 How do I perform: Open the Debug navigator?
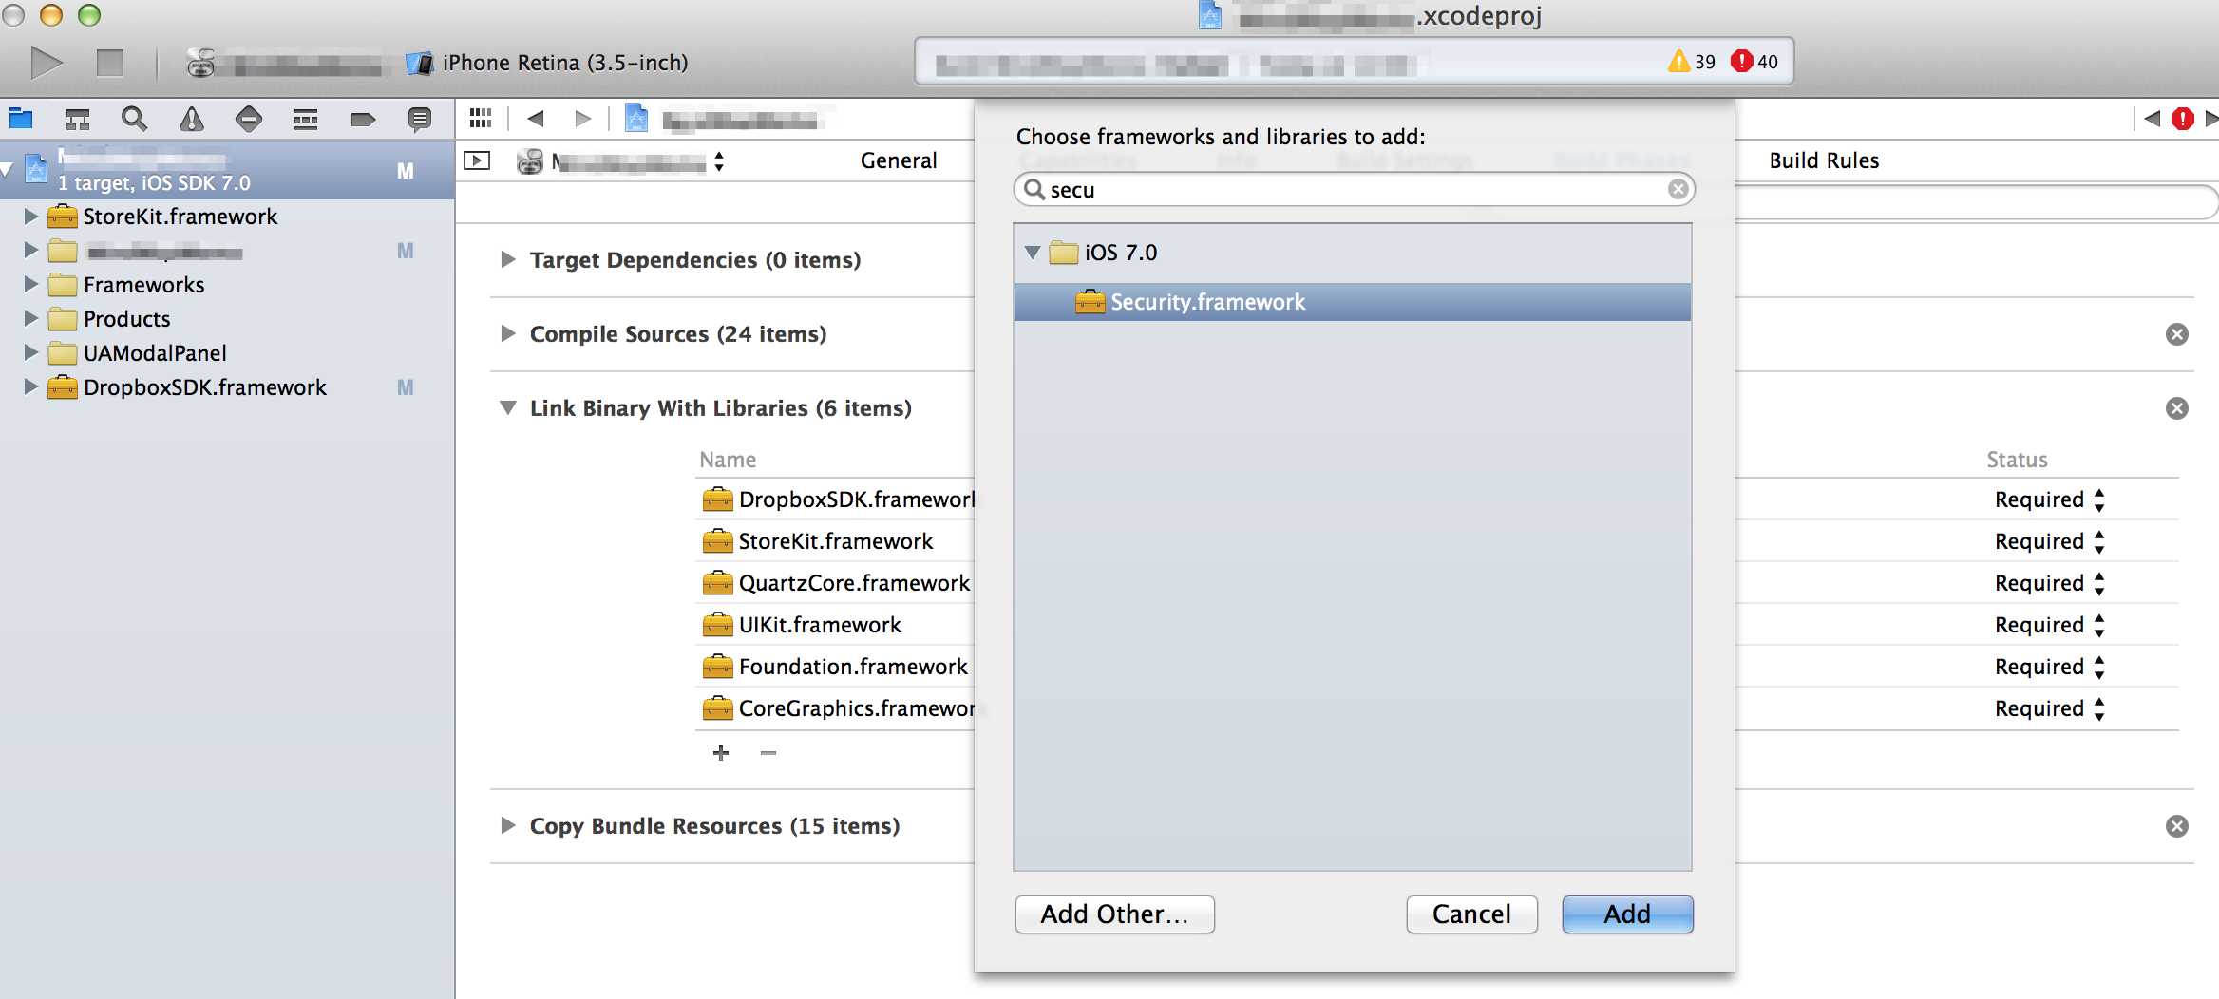tap(306, 119)
